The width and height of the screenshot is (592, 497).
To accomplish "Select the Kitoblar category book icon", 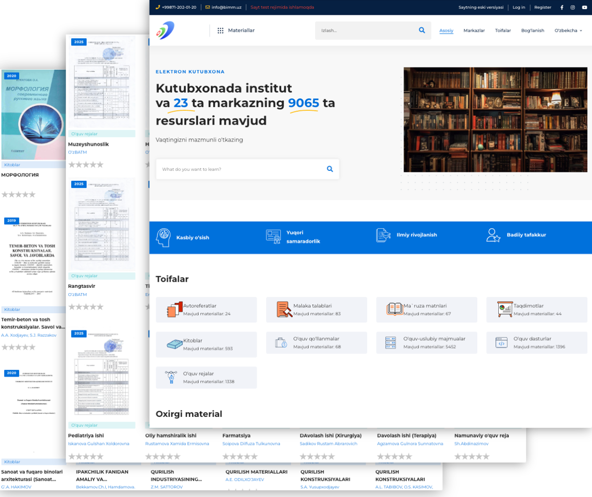I will 175,344.
